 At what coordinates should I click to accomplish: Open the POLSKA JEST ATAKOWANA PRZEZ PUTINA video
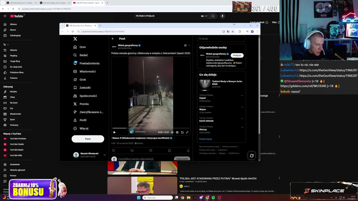(218, 178)
